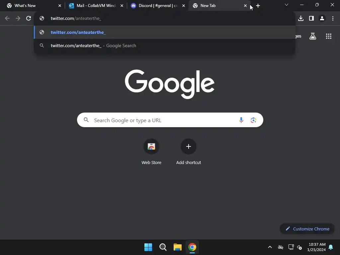Go forward with the forward arrow
This screenshot has height=255, width=340.
[18, 19]
